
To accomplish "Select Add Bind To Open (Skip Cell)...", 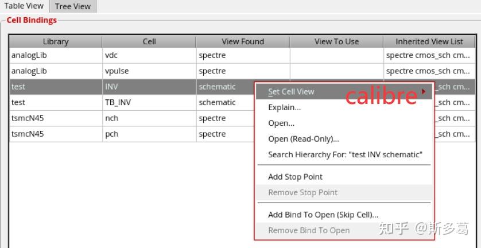I will (323, 215).
